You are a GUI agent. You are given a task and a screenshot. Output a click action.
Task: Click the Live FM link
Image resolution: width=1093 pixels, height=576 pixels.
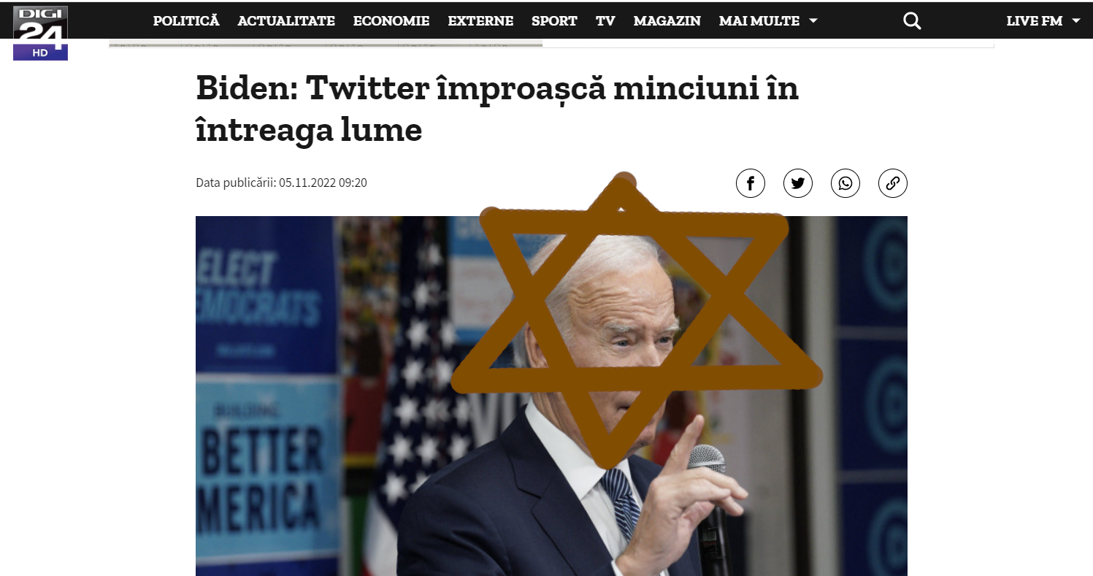(x=1035, y=21)
